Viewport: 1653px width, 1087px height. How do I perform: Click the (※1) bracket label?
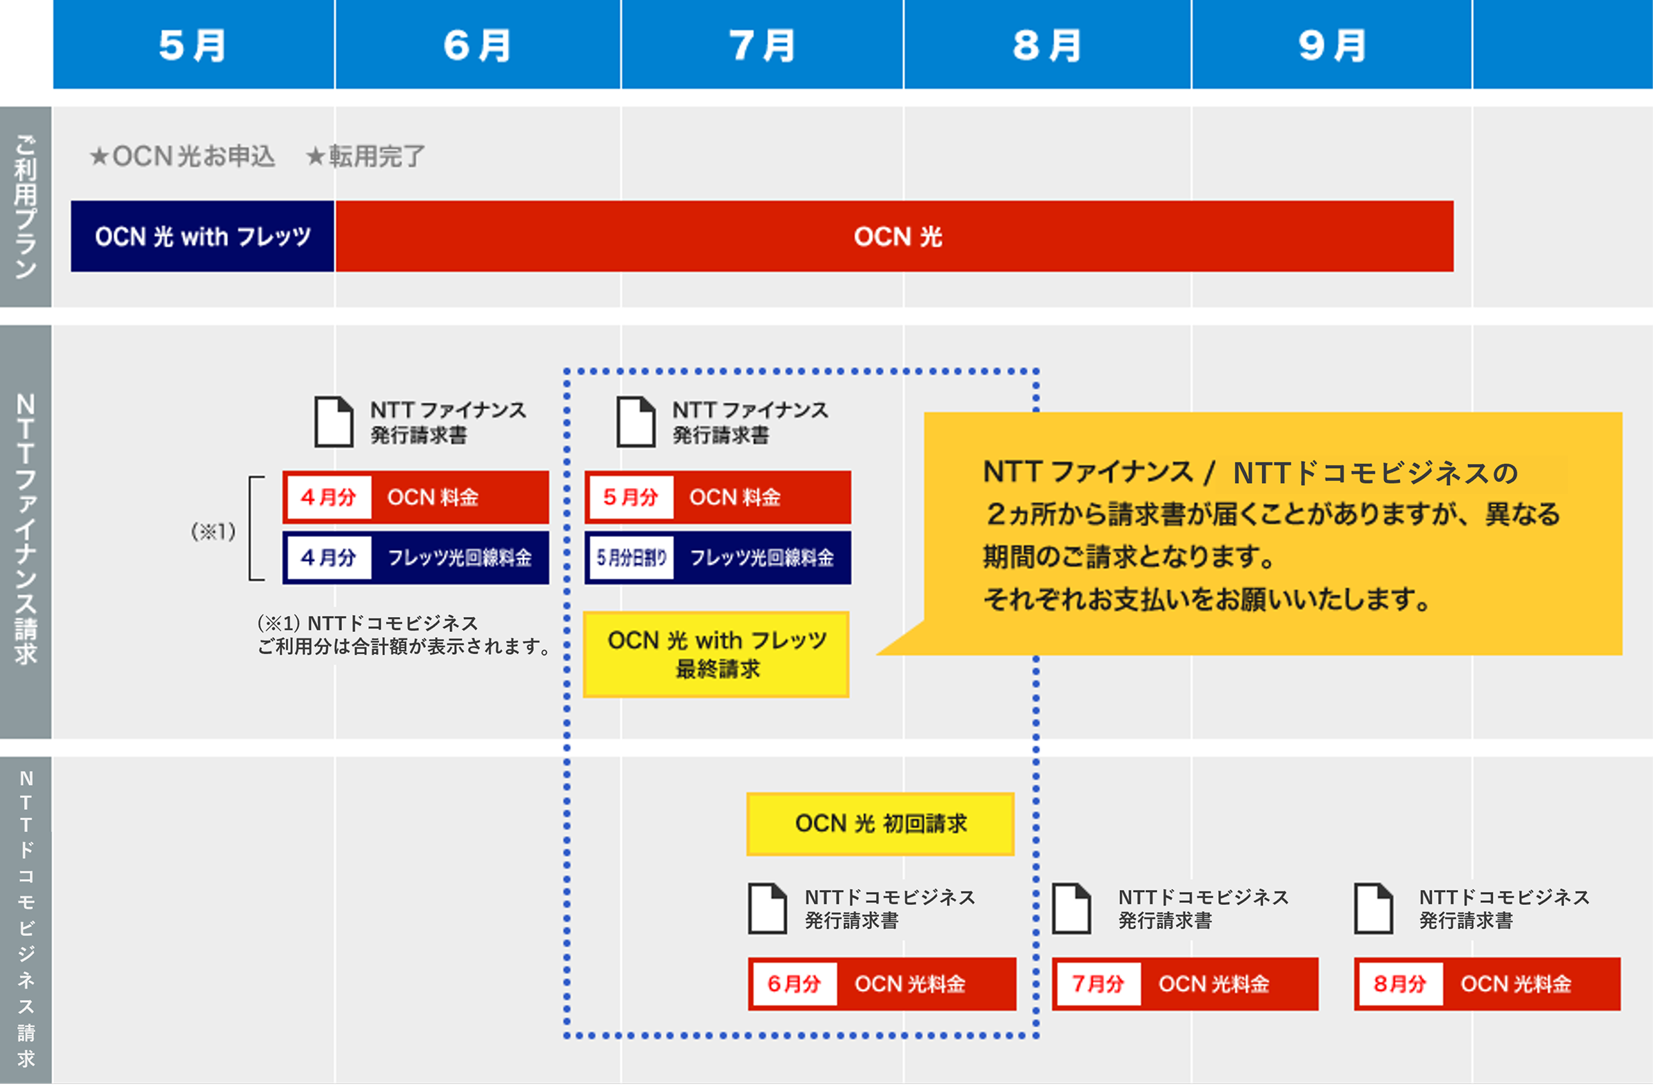coord(213,531)
